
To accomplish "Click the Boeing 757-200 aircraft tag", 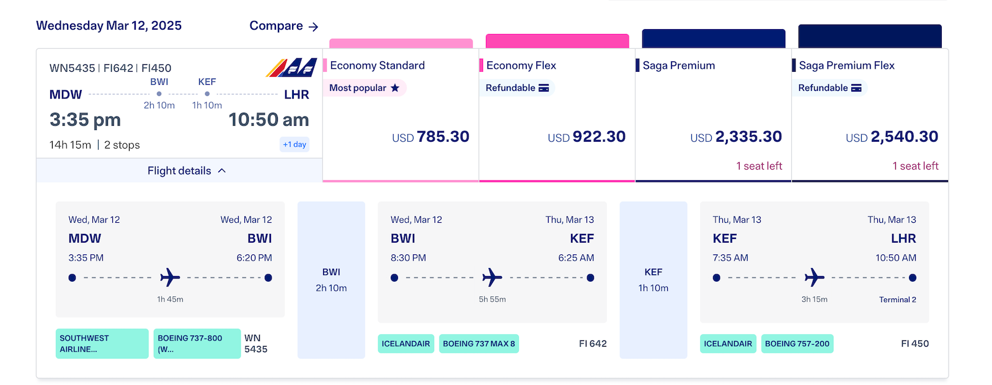I will click(797, 344).
